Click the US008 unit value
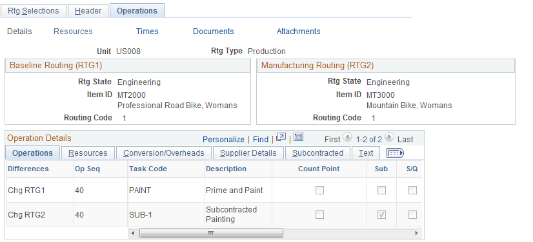The image size is (533, 242). pyautogui.click(x=128, y=51)
